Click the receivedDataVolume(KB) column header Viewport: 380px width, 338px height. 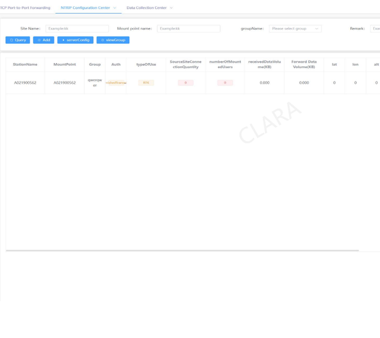point(265,64)
